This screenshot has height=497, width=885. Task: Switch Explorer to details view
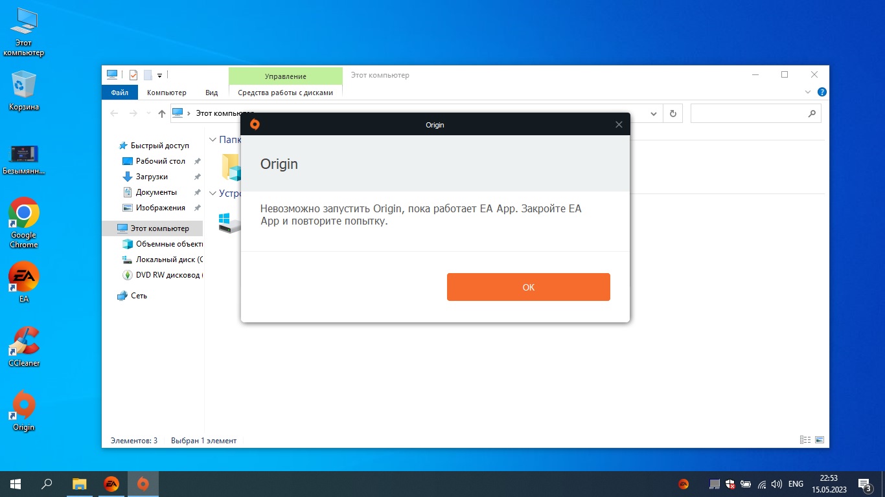pyautogui.click(x=805, y=440)
